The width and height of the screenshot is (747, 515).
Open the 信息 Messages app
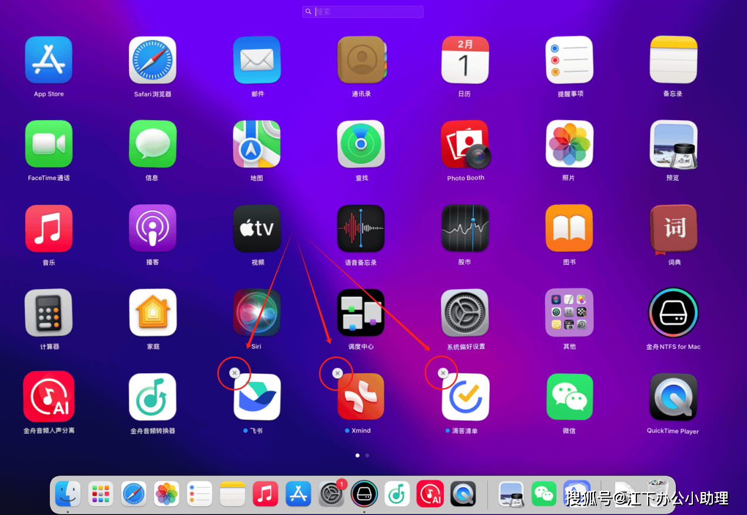coord(152,144)
